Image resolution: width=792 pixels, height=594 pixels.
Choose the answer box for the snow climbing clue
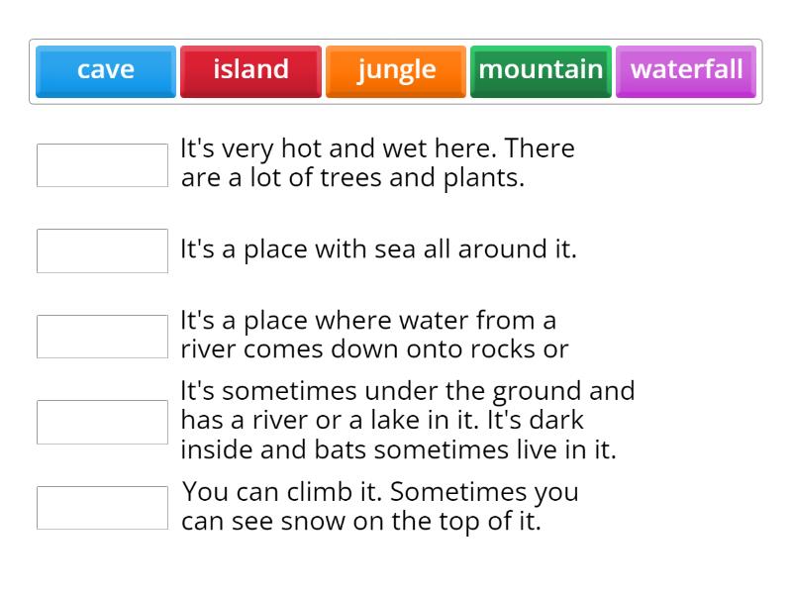pos(102,507)
